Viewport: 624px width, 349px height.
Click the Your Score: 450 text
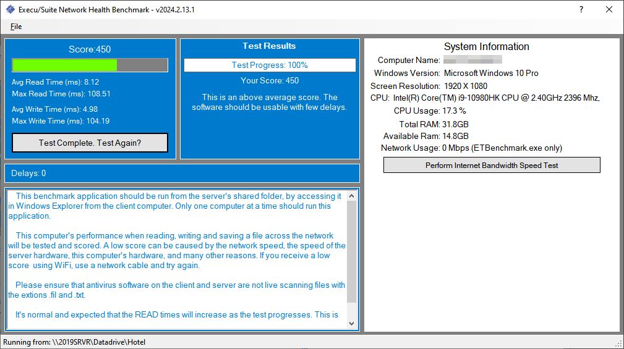coord(270,81)
